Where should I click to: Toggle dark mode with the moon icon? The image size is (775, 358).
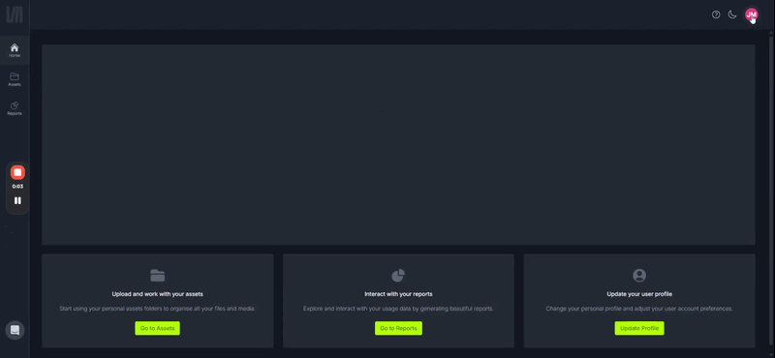(x=732, y=15)
